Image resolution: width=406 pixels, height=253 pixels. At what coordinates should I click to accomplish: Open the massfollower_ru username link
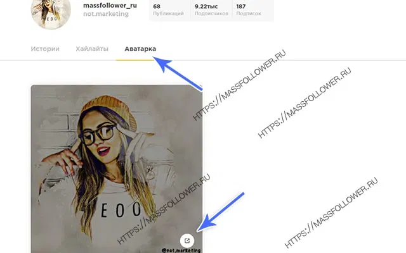(x=110, y=6)
